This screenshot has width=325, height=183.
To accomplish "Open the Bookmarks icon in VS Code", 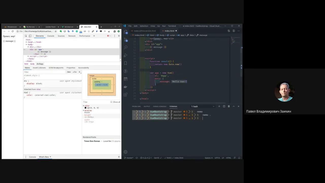I will coord(125,63).
